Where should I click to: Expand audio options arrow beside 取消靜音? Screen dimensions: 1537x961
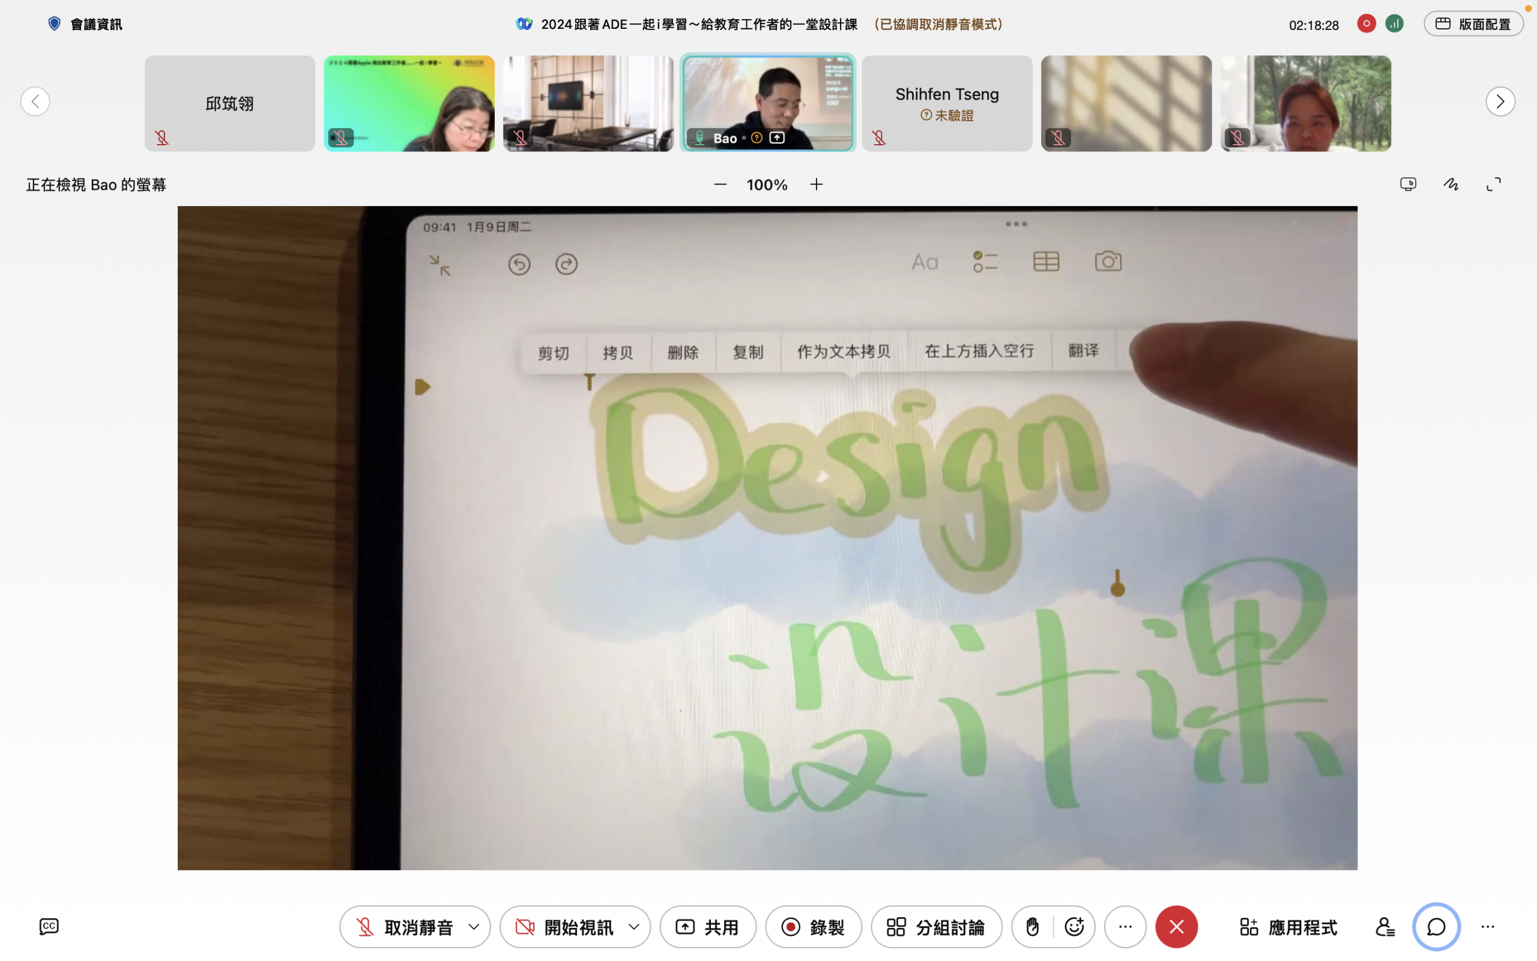pyautogui.click(x=474, y=927)
